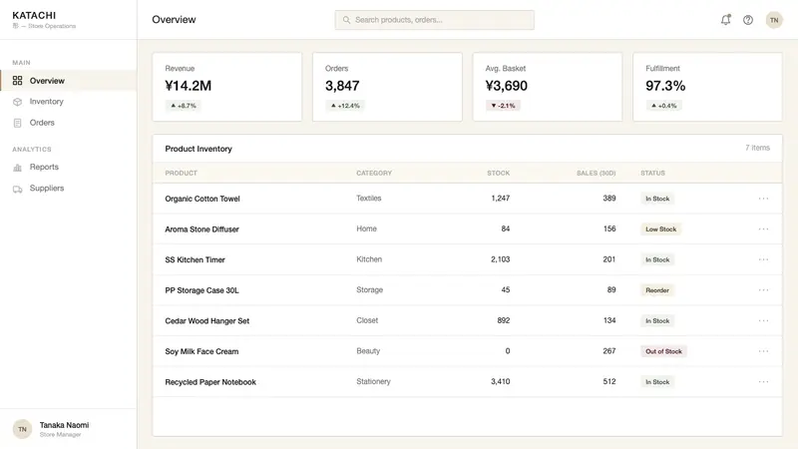
Task: Click the +12.4% orders change badge
Action: pos(345,106)
